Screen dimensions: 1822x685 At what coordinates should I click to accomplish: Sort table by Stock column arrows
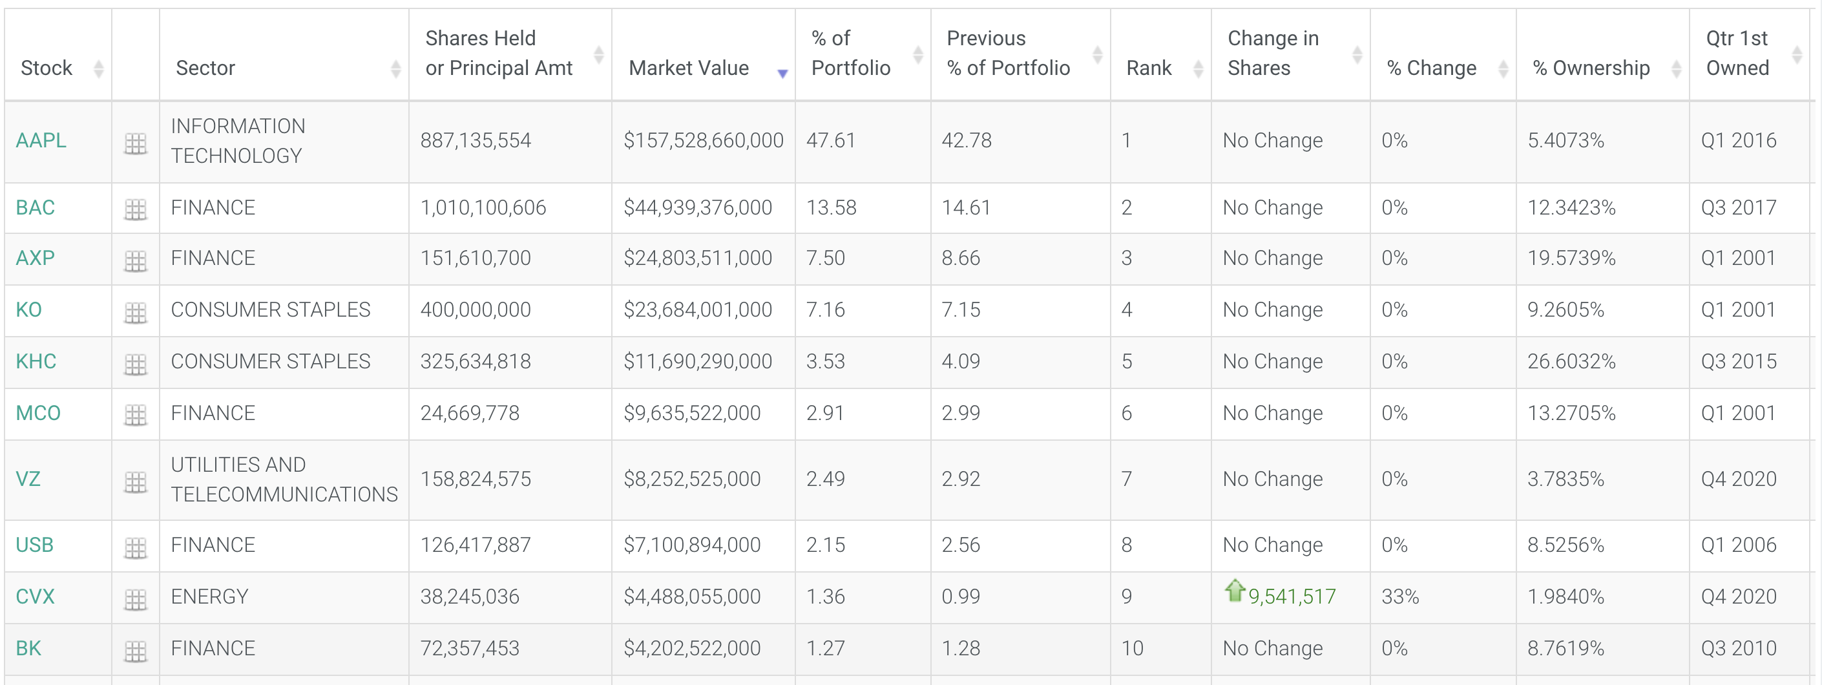pos(98,68)
